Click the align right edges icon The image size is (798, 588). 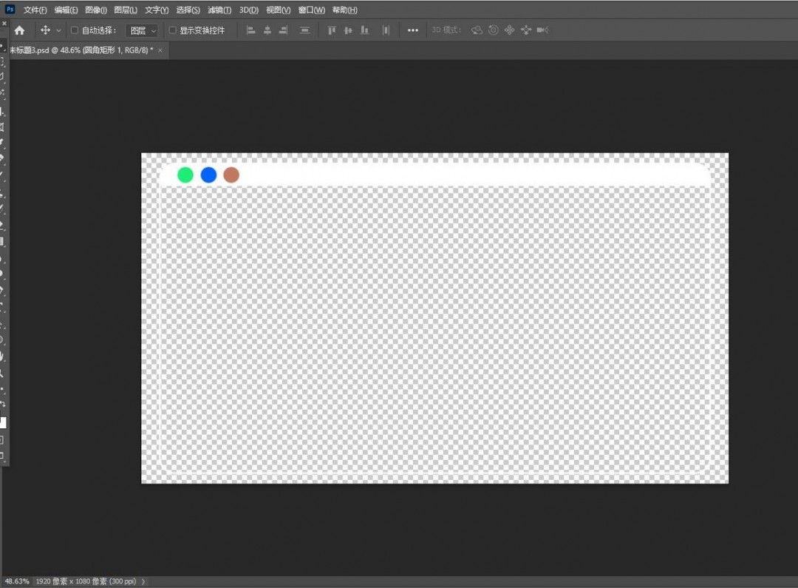tap(283, 30)
